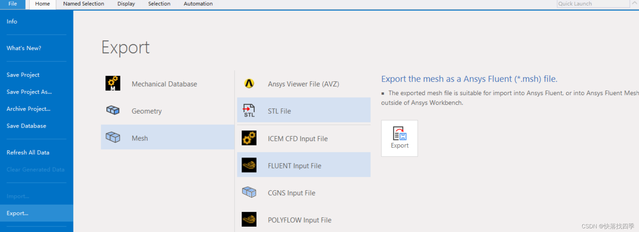Click the Mechanical Database gear icon
This screenshot has height=232, width=639.
point(113,83)
